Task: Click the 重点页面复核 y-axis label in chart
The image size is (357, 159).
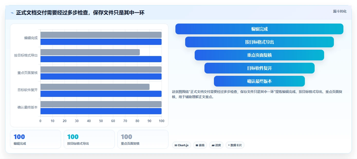Action: (x=27, y=73)
